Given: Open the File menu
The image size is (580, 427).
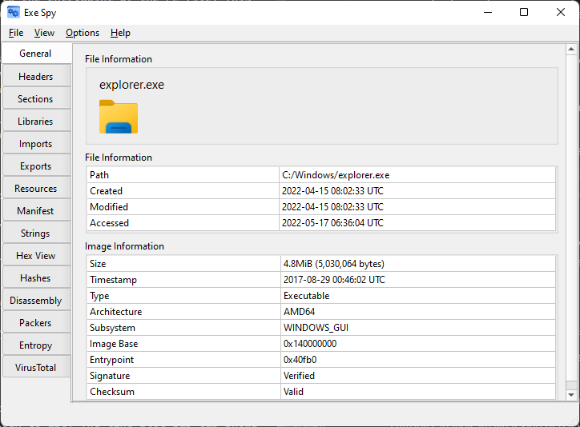Looking at the screenshot, I should tap(16, 33).
